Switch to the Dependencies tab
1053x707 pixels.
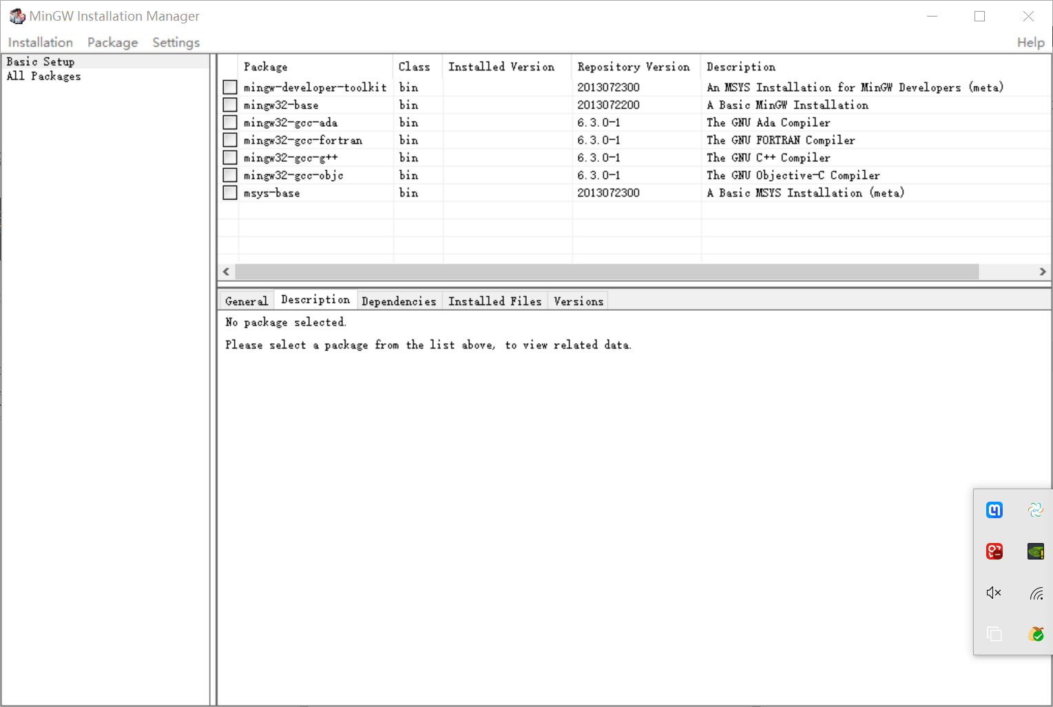tap(399, 301)
